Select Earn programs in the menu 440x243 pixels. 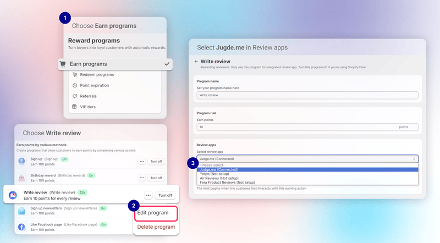pyautogui.click(x=115, y=64)
